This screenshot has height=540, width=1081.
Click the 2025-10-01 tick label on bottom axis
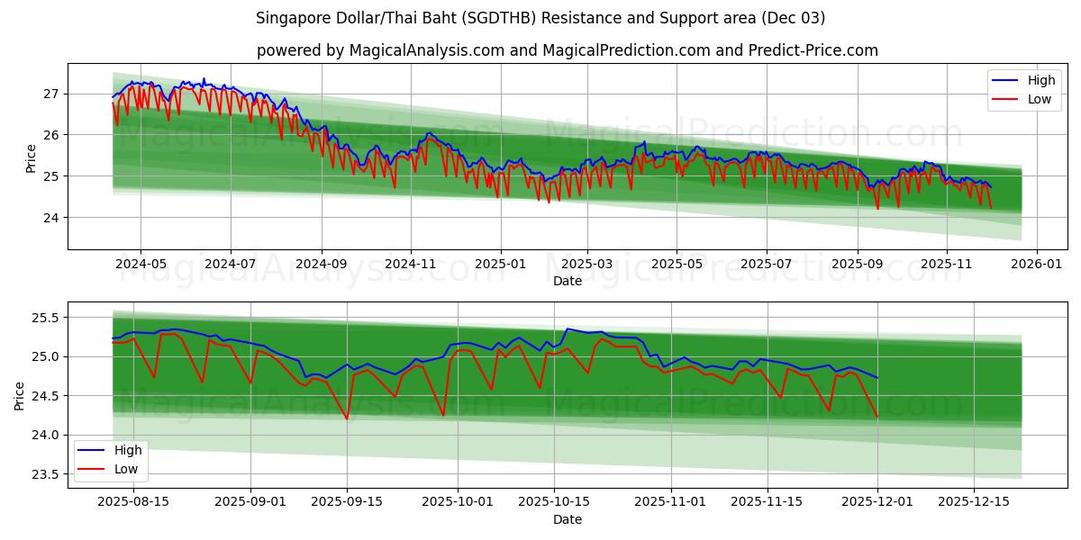[x=456, y=500]
